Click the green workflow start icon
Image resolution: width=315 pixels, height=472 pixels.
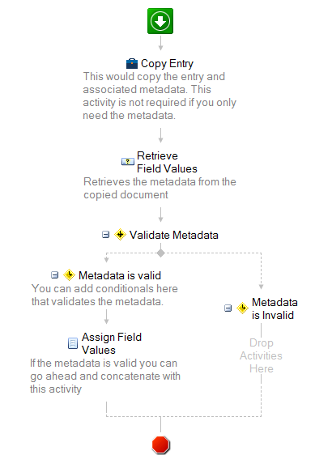(x=160, y=21)
